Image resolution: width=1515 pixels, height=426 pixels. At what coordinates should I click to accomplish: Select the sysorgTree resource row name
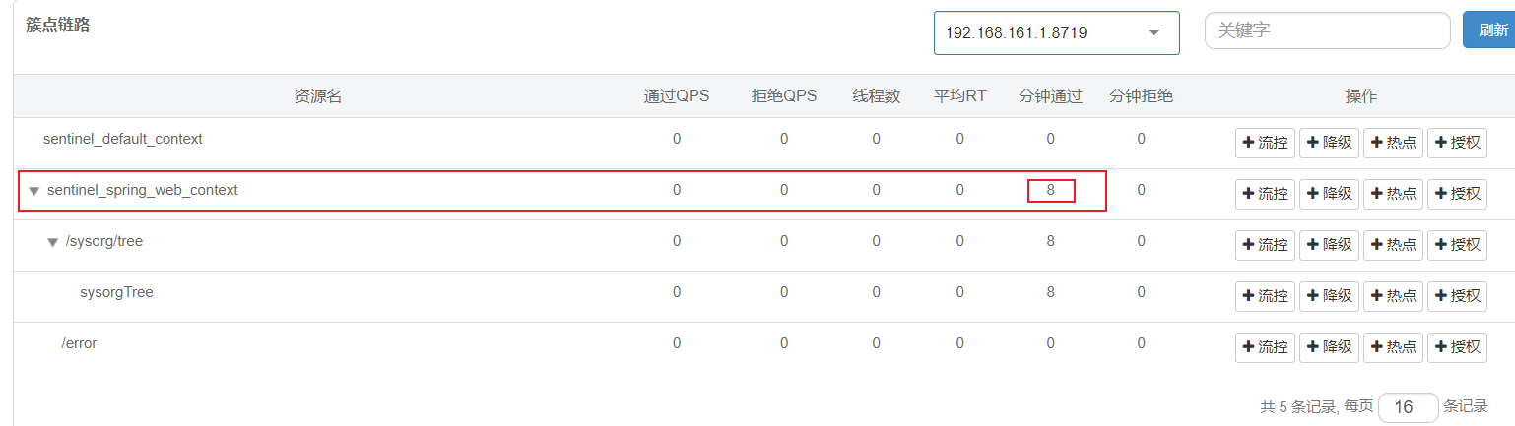[116, 292]
